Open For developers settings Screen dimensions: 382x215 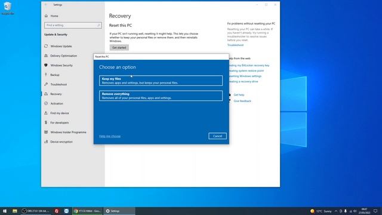click(60, 122)
